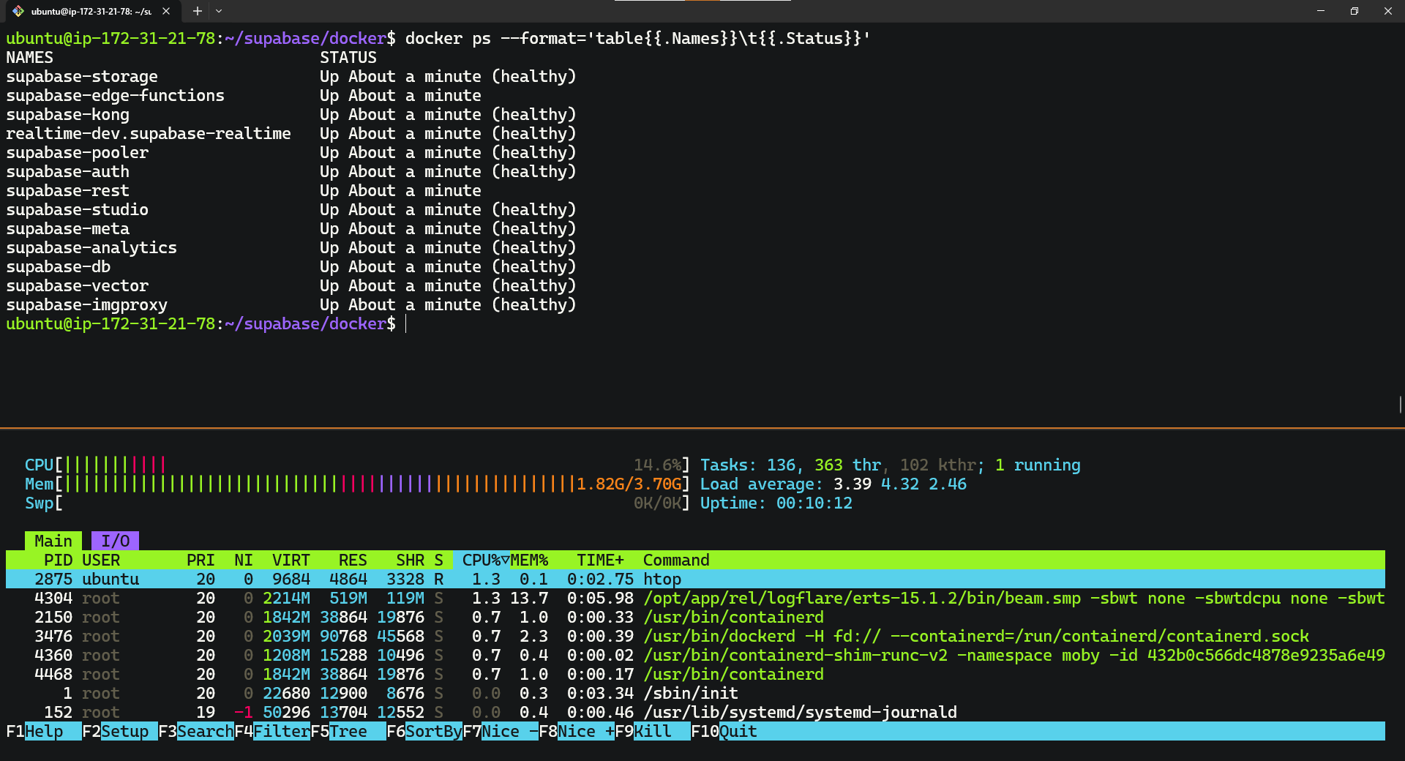Click the NAMES column heading

(30, 57)
